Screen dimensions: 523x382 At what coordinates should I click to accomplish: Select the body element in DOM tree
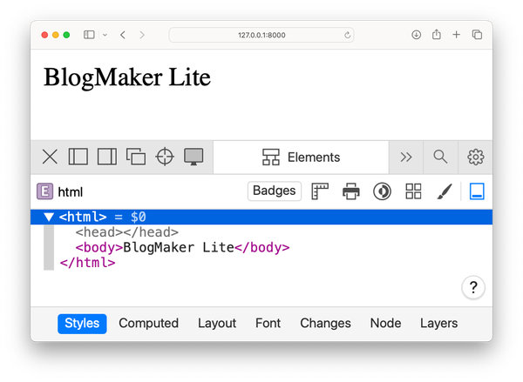tap(182, 247)
